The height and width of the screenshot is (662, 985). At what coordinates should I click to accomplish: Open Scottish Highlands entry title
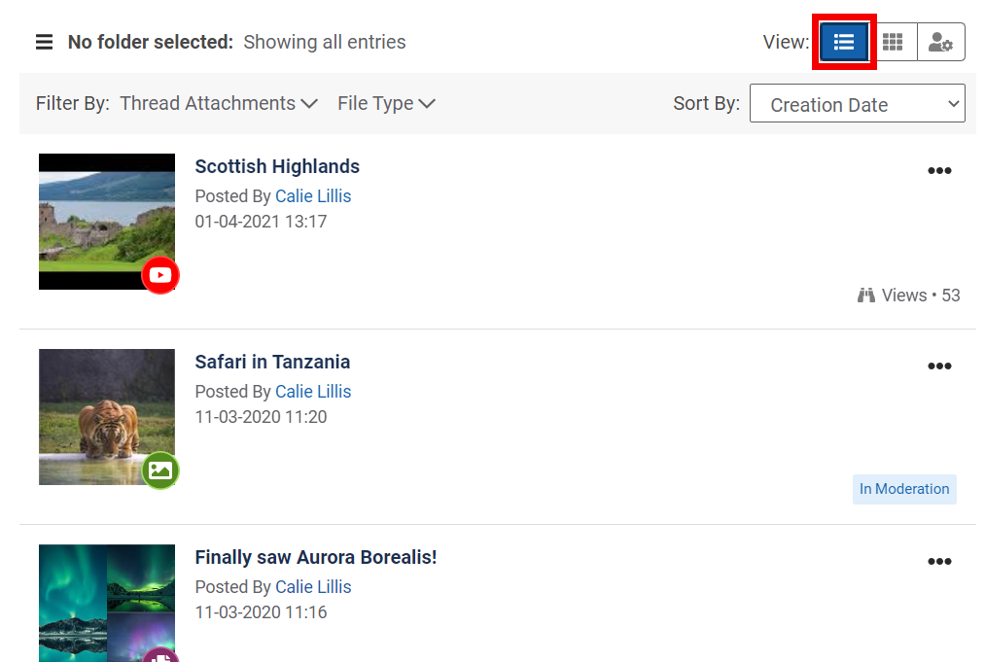pos(277,166)
